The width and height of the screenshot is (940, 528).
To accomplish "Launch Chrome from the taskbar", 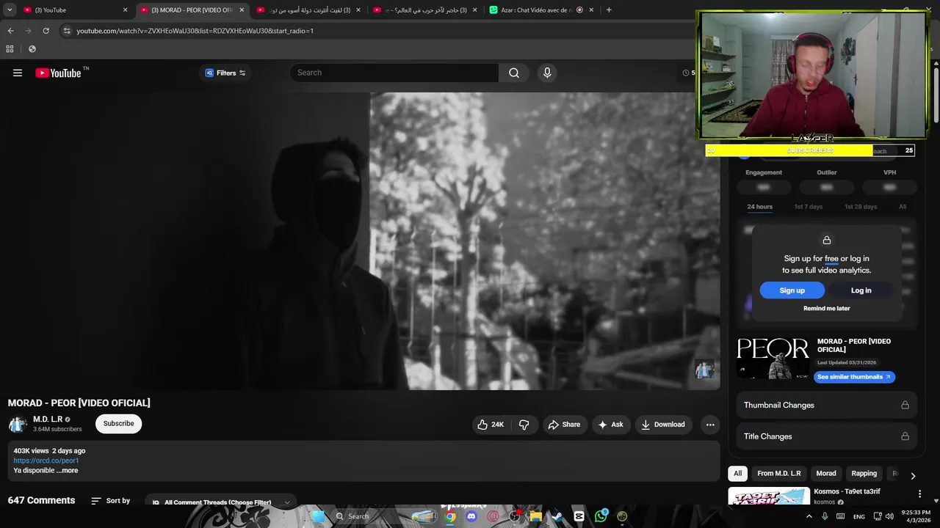I will click(450, 516).
